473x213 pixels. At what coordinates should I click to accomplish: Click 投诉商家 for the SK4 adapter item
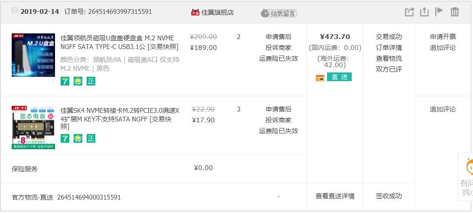tap(279, 120)
